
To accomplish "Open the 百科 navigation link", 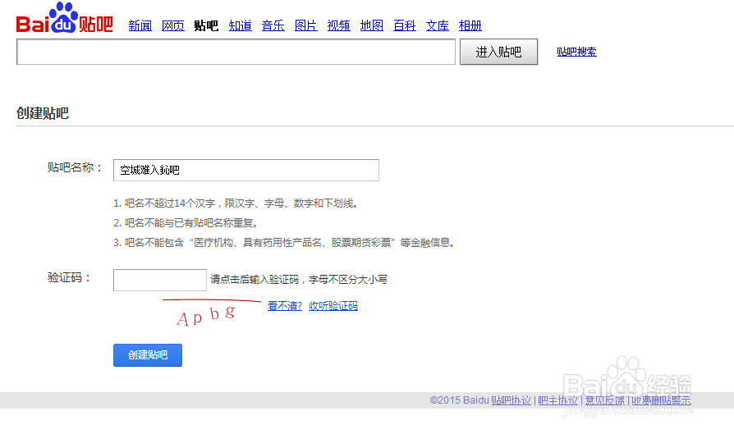I will (x=405, y=25).
